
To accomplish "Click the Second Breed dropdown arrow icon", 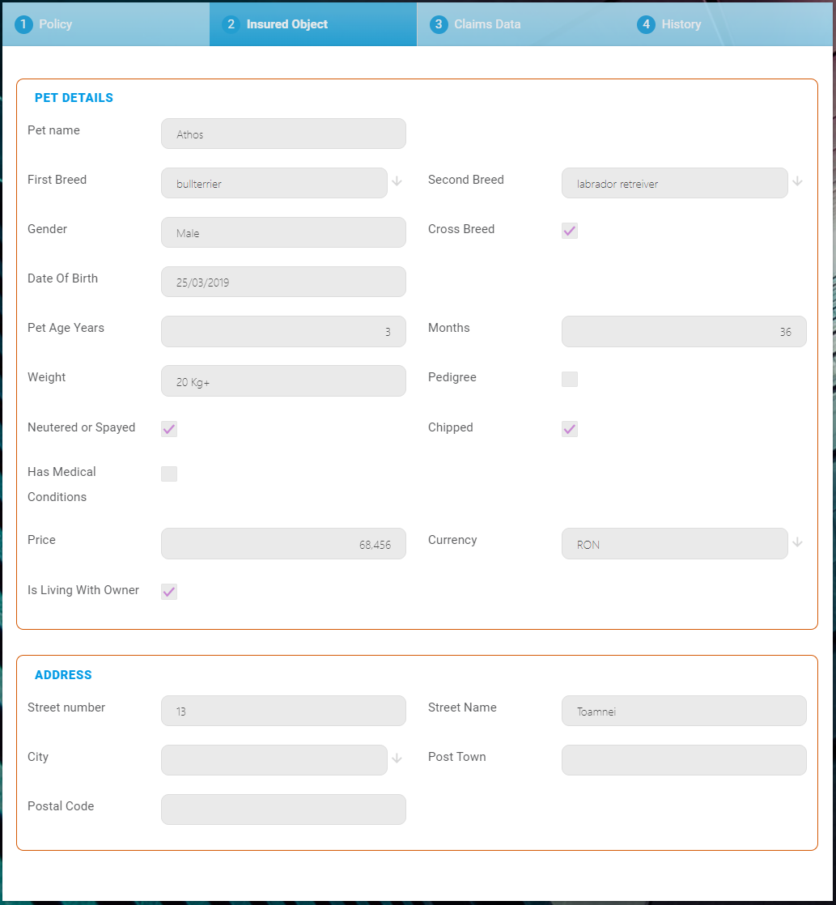I will [797, 181].
